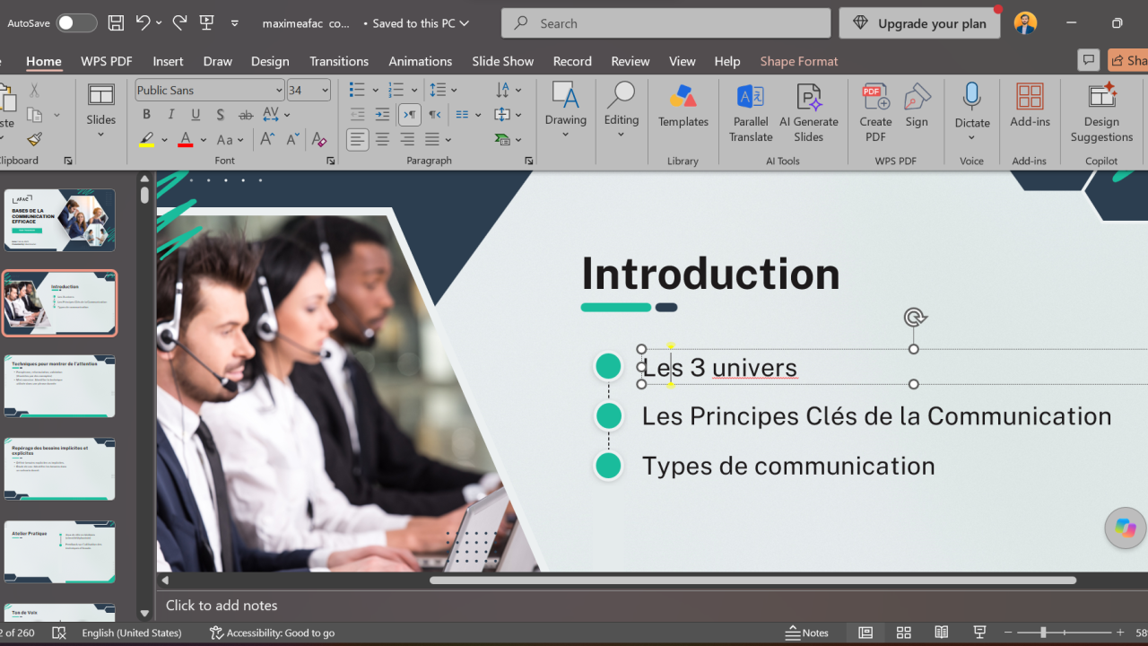Click the Format Painter brush icon

tap(34, 139)
